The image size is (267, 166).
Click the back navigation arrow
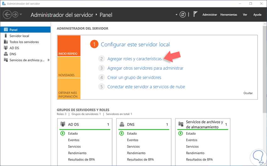click(x=7, y=15)
